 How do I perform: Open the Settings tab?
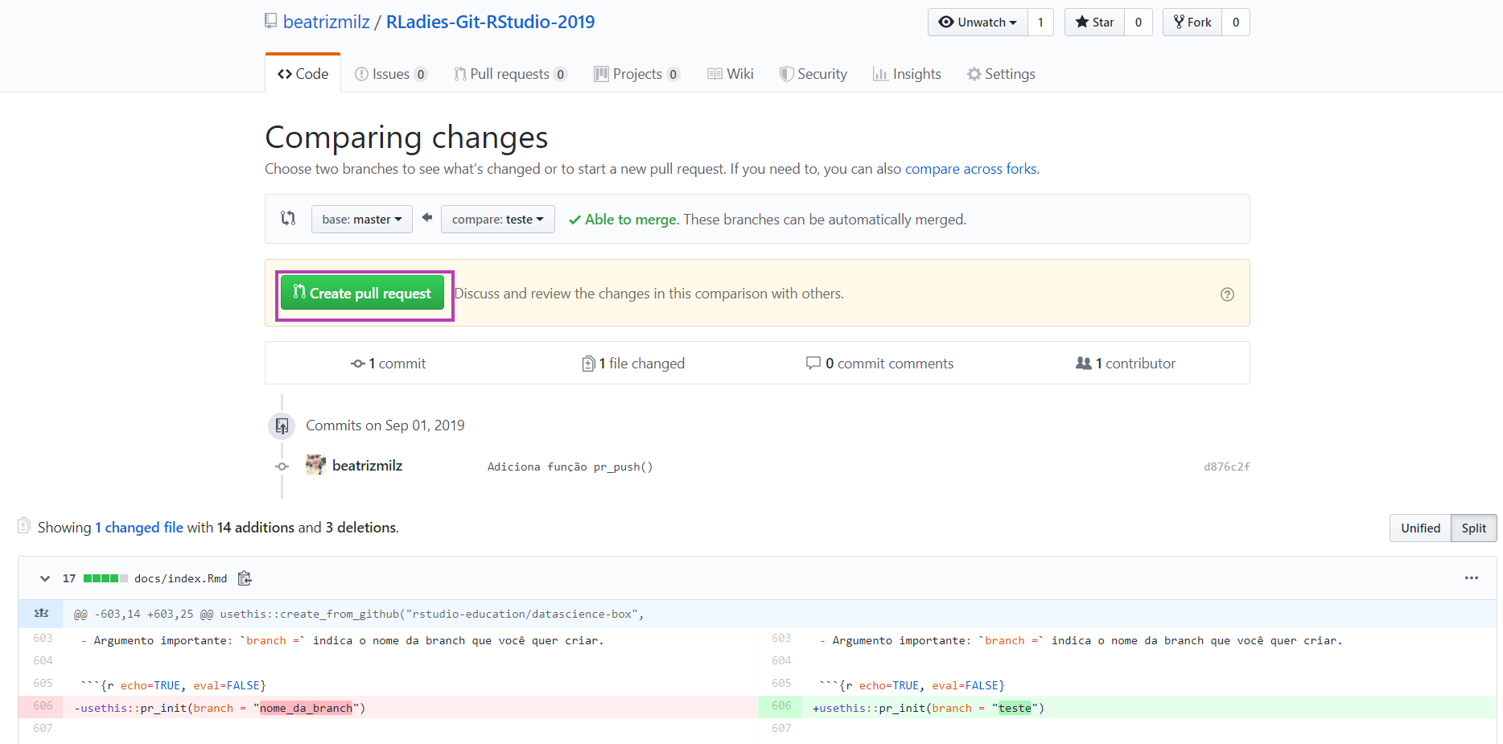[1001, 74]
